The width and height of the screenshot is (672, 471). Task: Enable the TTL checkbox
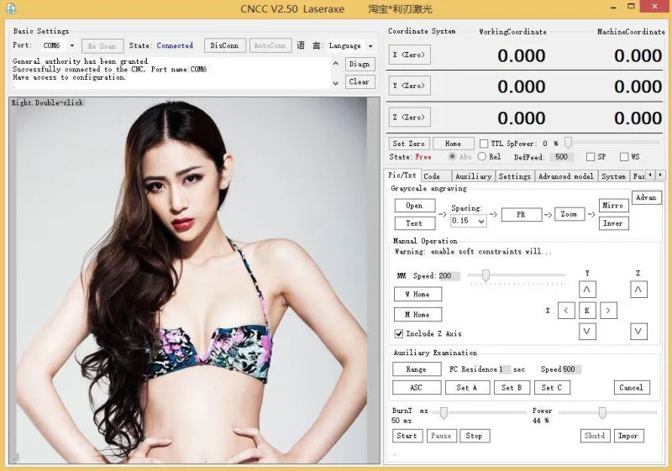click(484, 144)
